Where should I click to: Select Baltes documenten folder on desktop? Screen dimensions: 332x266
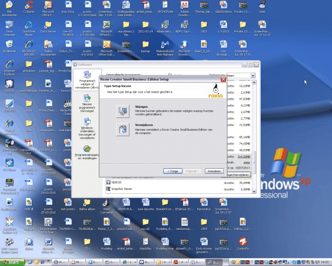[48, 48]
